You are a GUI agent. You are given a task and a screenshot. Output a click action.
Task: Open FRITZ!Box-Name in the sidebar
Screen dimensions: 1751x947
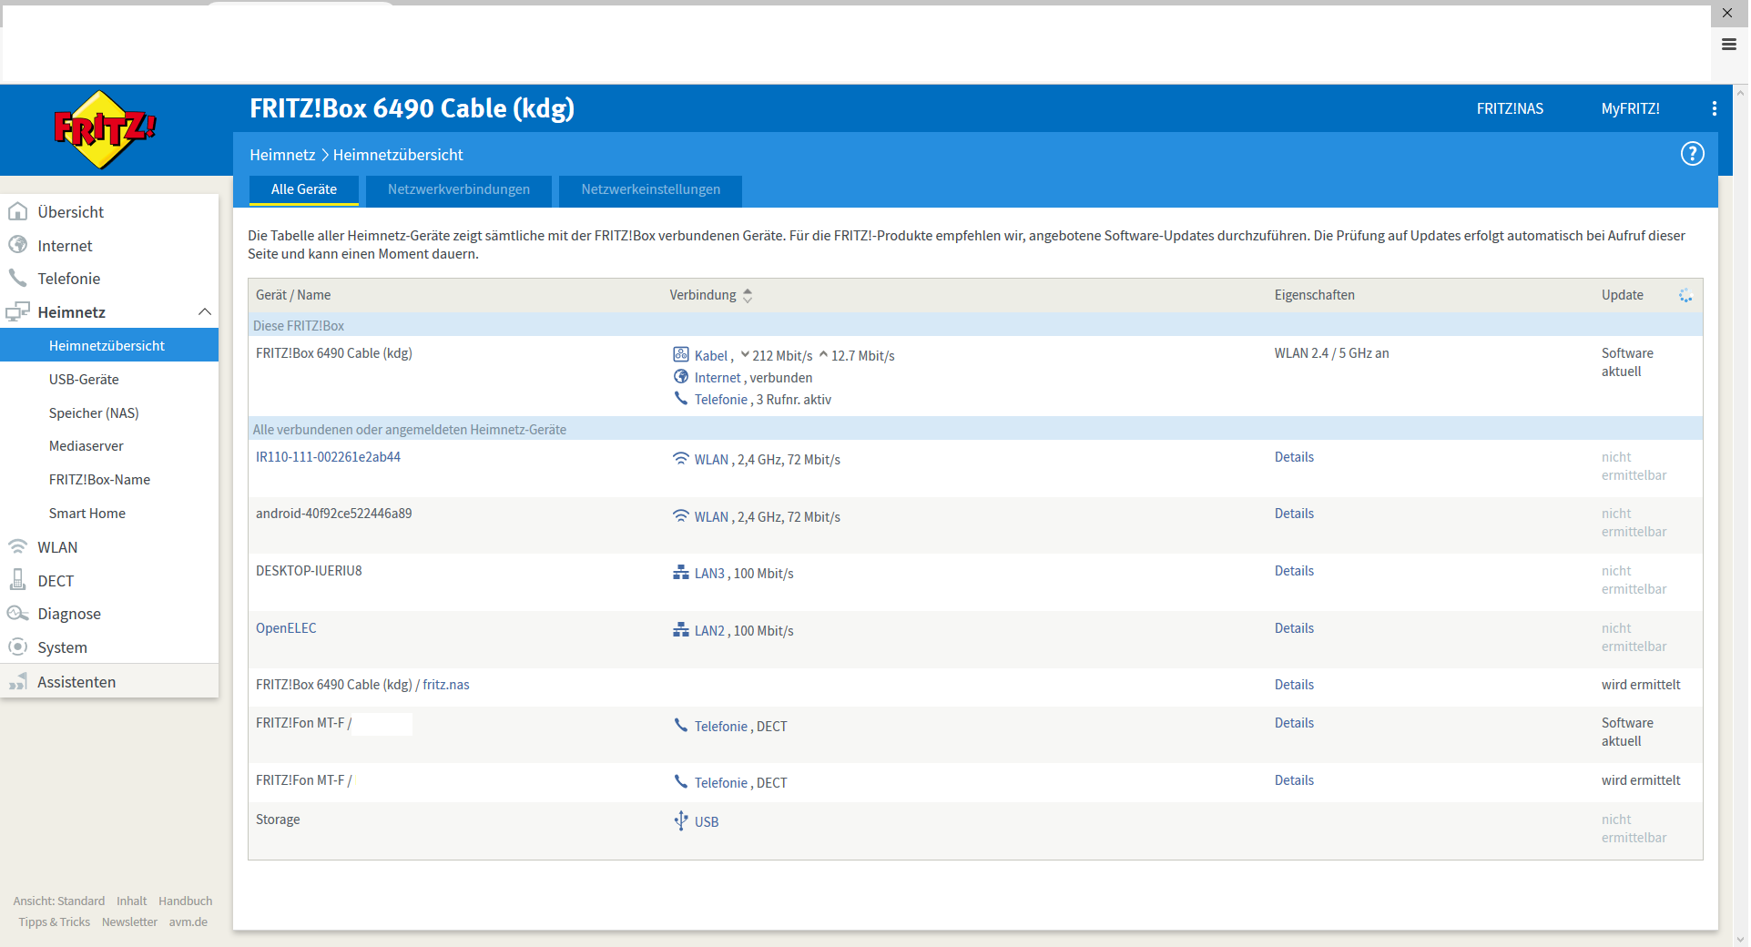click(x=99, y=479)
